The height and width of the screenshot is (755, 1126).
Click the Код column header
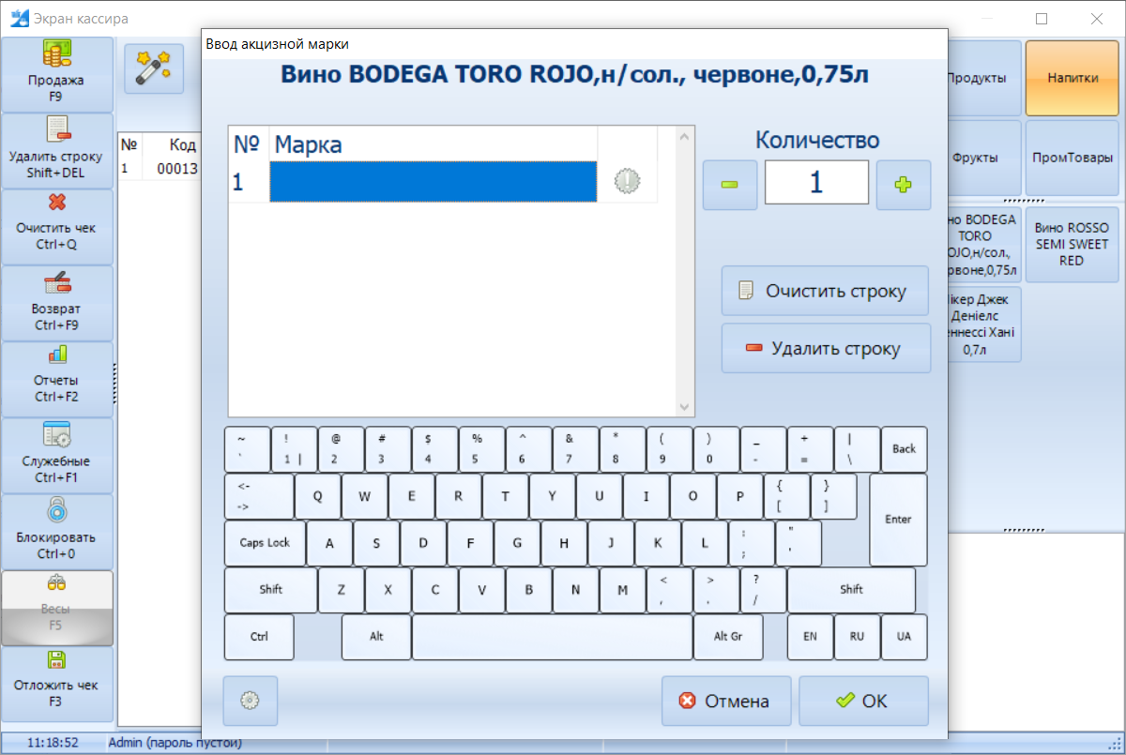[x=173, y=145]
